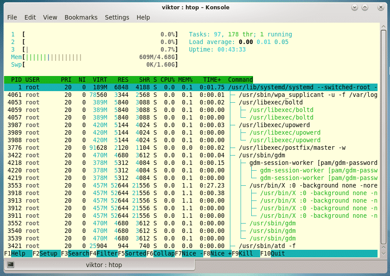
Task: Sort by the CPU% column header
Action: click(168, 80)
